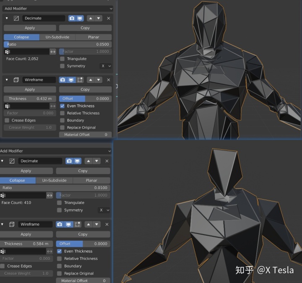Select Un-Subdivide mode in top Decimate panel
Image resolution: width=302 pixels, height=283 pixels.
tap(57, 37)
